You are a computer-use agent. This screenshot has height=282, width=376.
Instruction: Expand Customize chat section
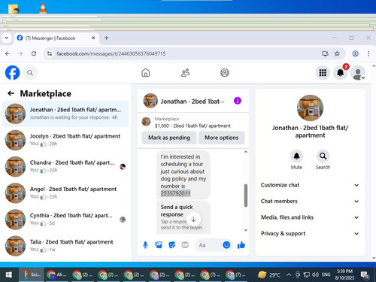coord(310,185)
